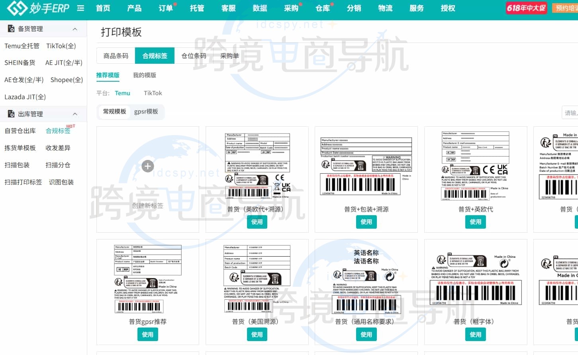This screenshot has width=578, height=355.
Task: Click the plus icon on 创建新标签 card
Action: click(147, 166)
